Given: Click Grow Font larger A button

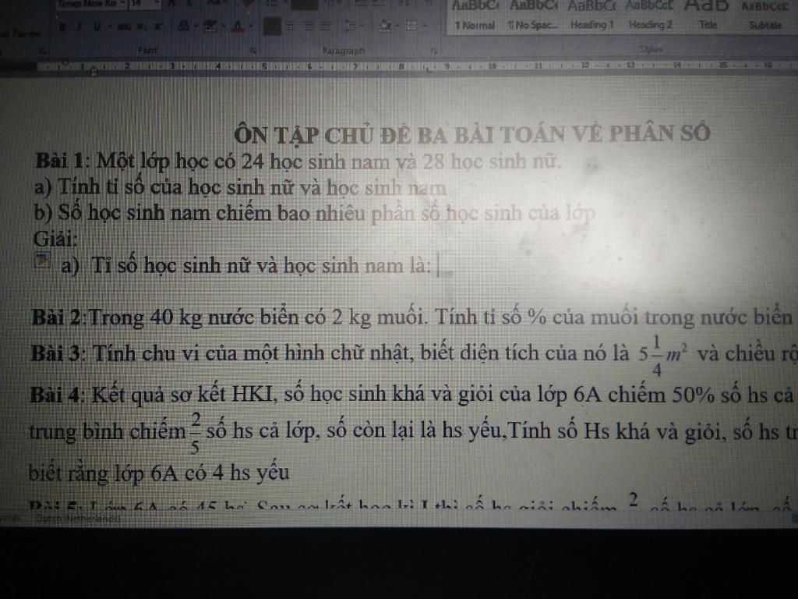Looking at the screenshot, I should point(172,4).
